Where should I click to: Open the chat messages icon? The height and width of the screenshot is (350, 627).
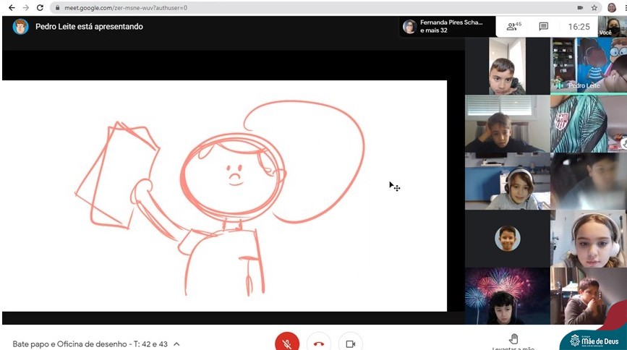[544, 27]
